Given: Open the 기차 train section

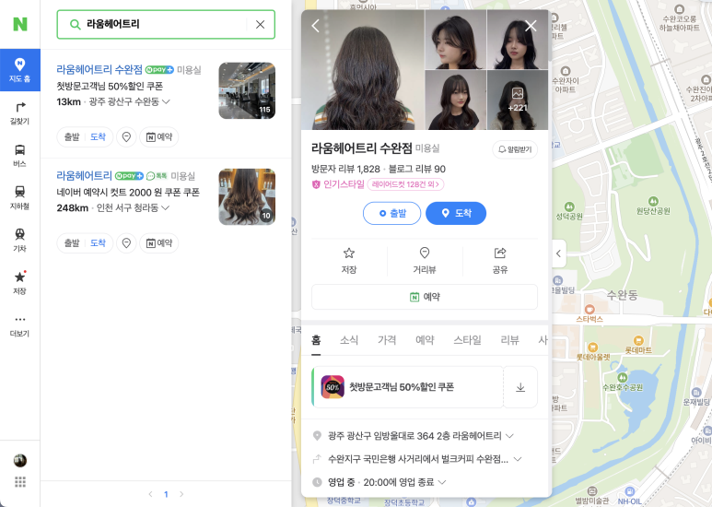Looking at the screenshot, I should [20, 241].
